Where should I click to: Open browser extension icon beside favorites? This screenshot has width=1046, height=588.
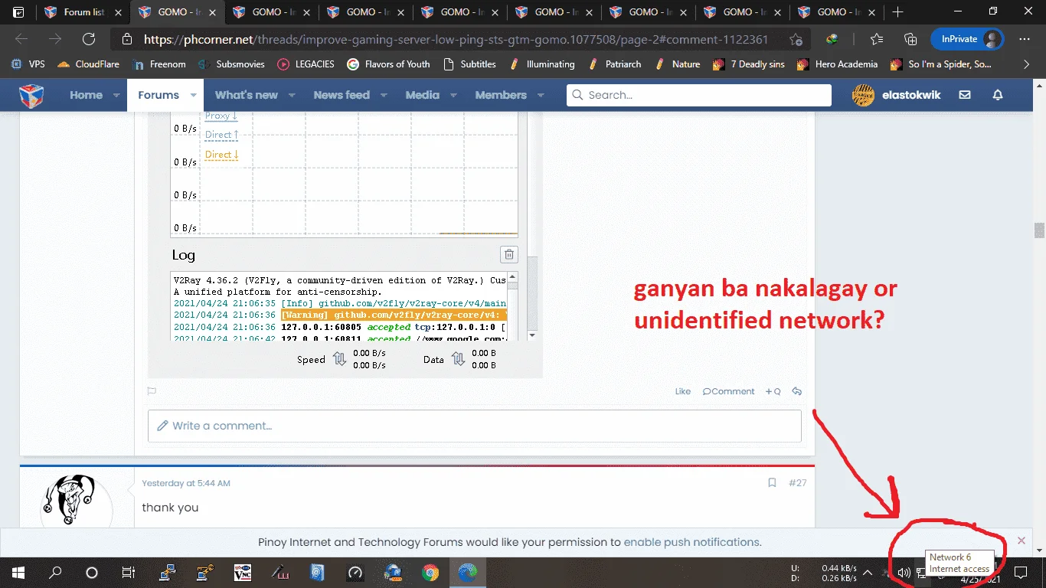coord(832,39)
